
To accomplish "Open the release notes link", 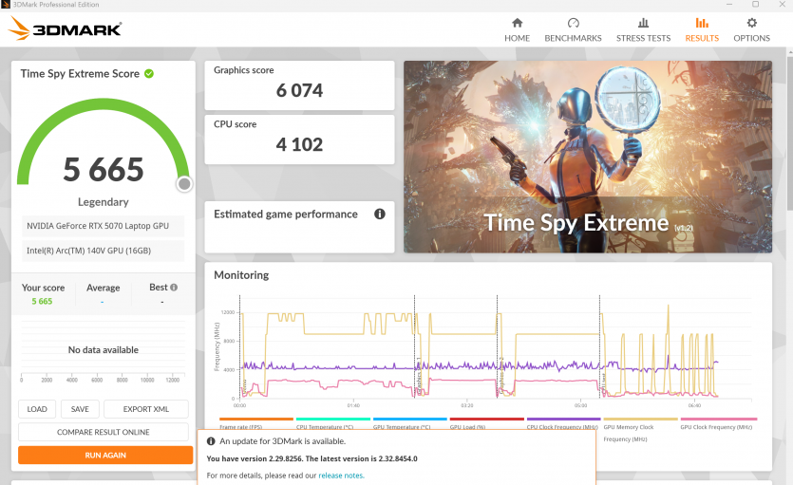I will coord(340,475).
